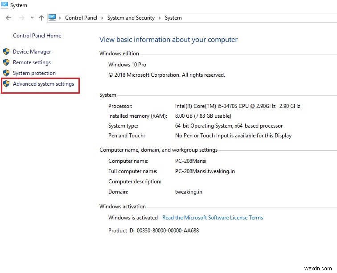Click the Forward navigation arrow
Screen dimensions: 337x273
[x=21, y=18]
